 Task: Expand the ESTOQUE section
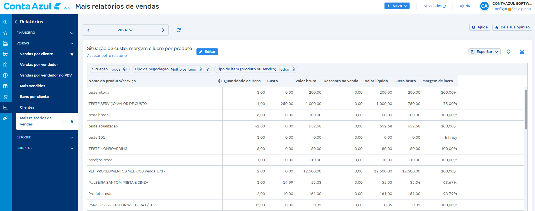[45, 138]
